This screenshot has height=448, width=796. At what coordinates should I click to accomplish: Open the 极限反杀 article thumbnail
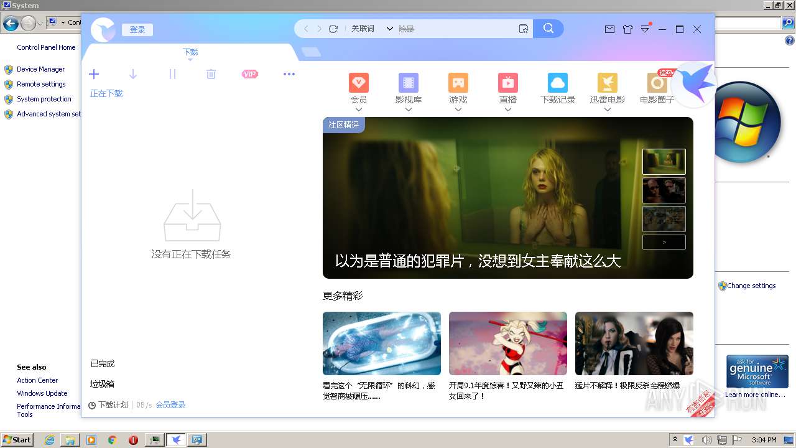tap(634, 343)
